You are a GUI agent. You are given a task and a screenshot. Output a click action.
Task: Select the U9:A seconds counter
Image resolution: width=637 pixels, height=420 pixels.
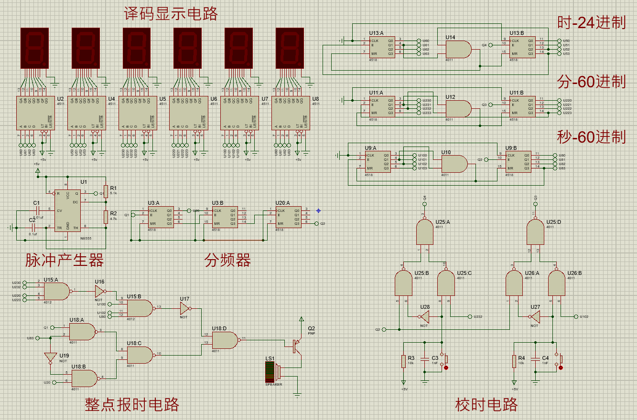click(x=378, y=162)
